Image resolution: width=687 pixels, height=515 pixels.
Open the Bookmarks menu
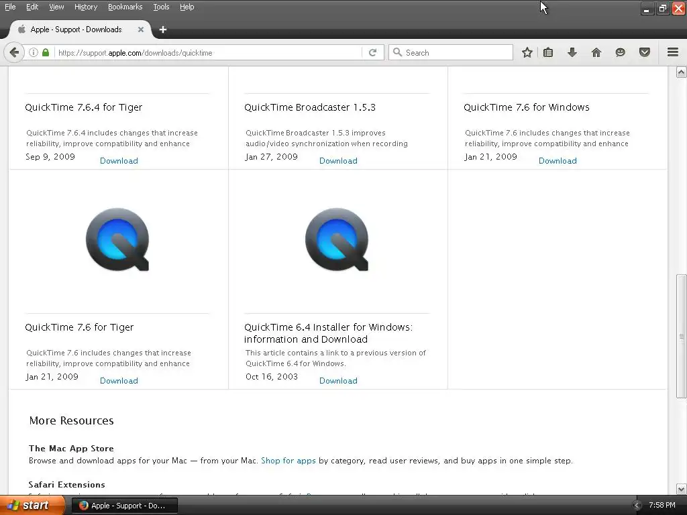125,7
